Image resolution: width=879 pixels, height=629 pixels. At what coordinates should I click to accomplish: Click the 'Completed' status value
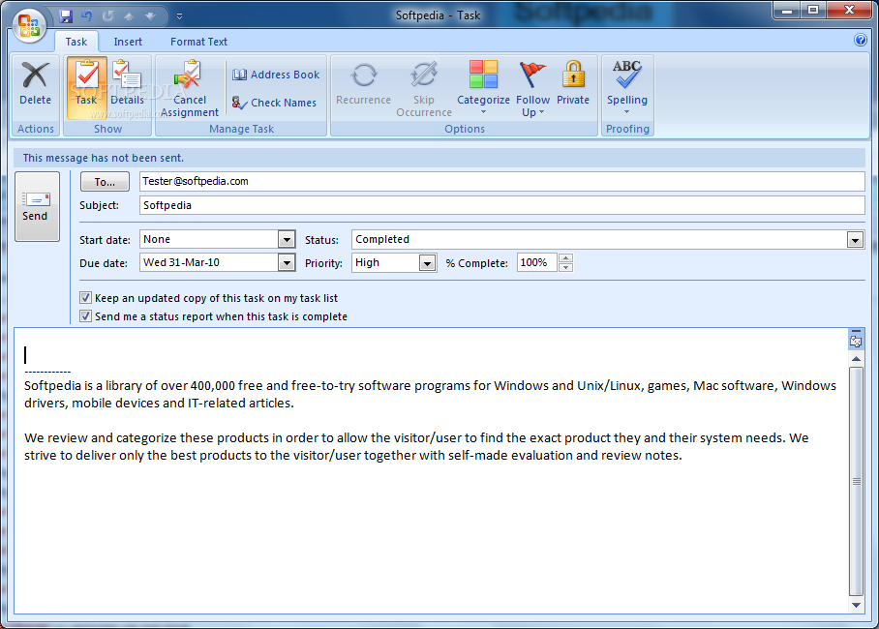tap(382, 239)
